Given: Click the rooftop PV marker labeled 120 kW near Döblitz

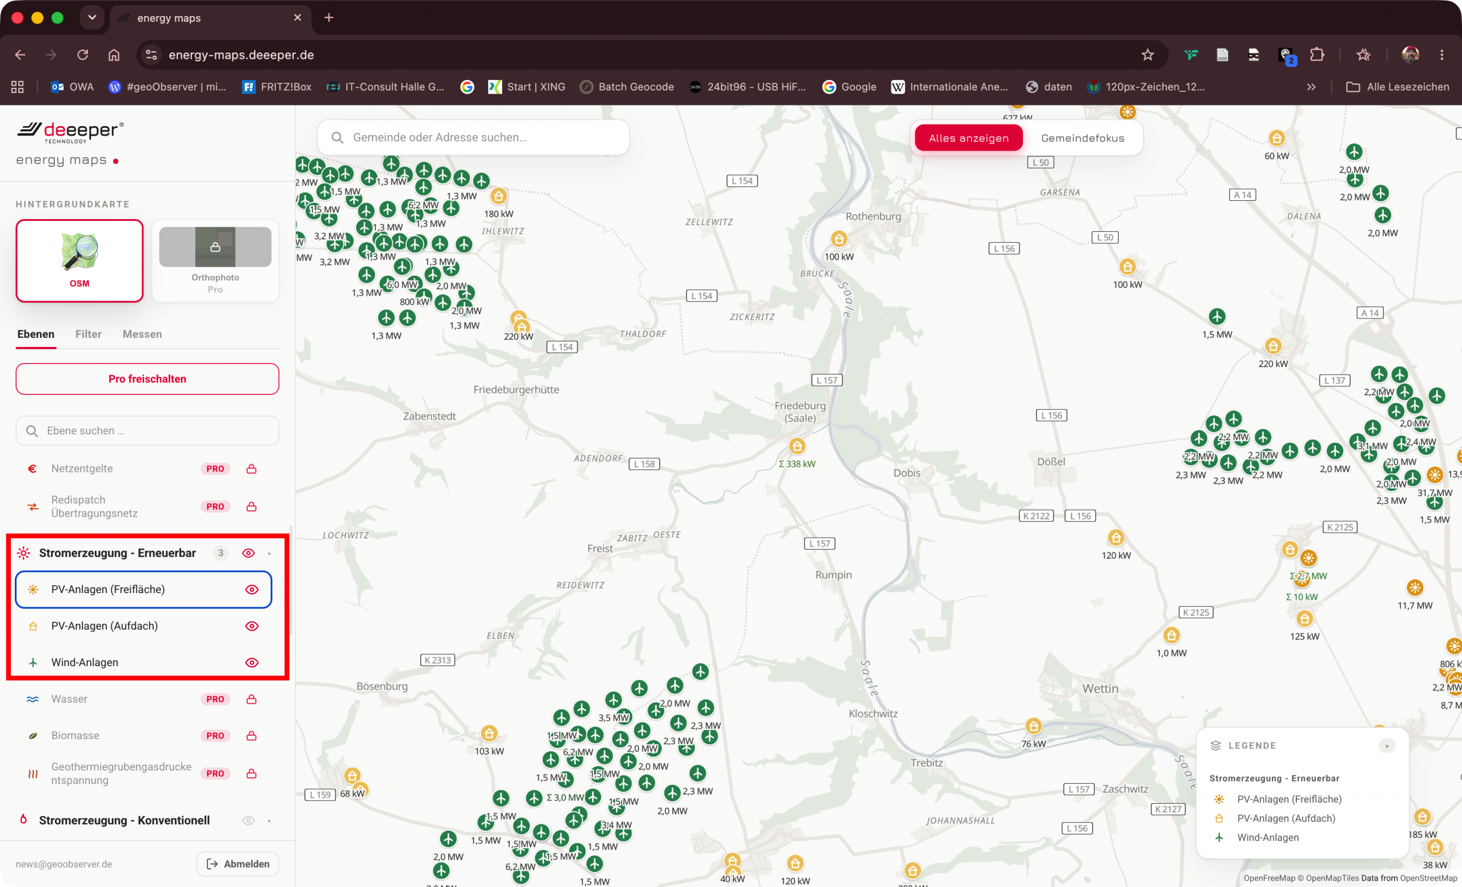Looking at the screenshot, I should [1116, 538].
